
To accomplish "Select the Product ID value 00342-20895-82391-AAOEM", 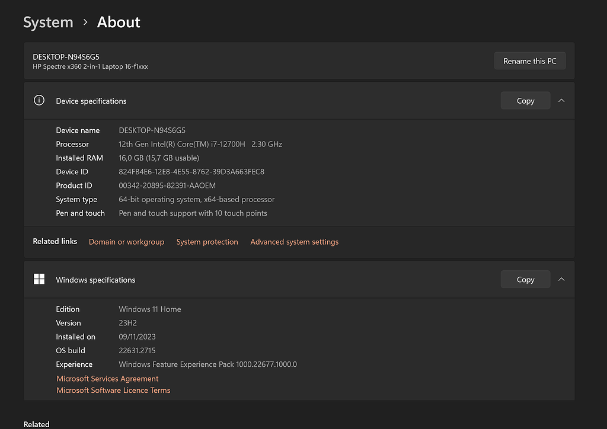I will (167, 185).
